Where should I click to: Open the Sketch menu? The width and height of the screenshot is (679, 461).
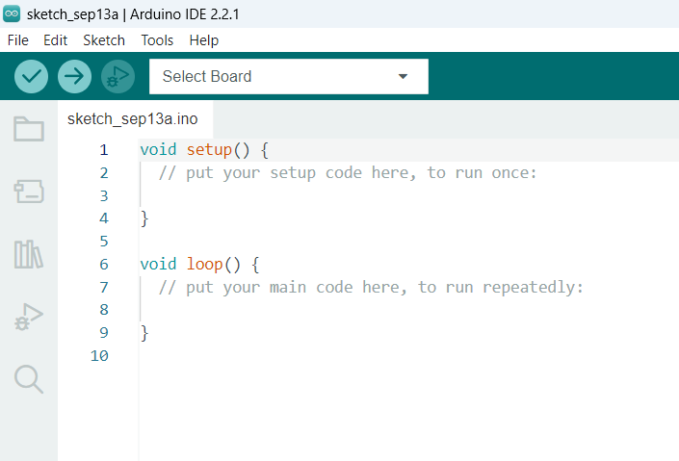coord(104,40)
